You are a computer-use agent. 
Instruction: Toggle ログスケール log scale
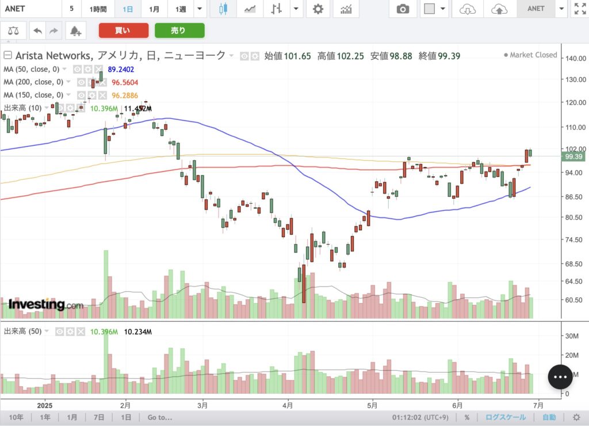click(x=505, y=417)
